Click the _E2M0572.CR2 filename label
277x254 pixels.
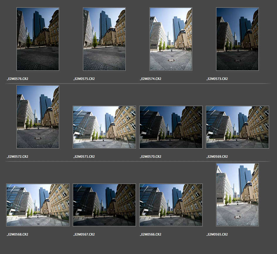[18, 157]
